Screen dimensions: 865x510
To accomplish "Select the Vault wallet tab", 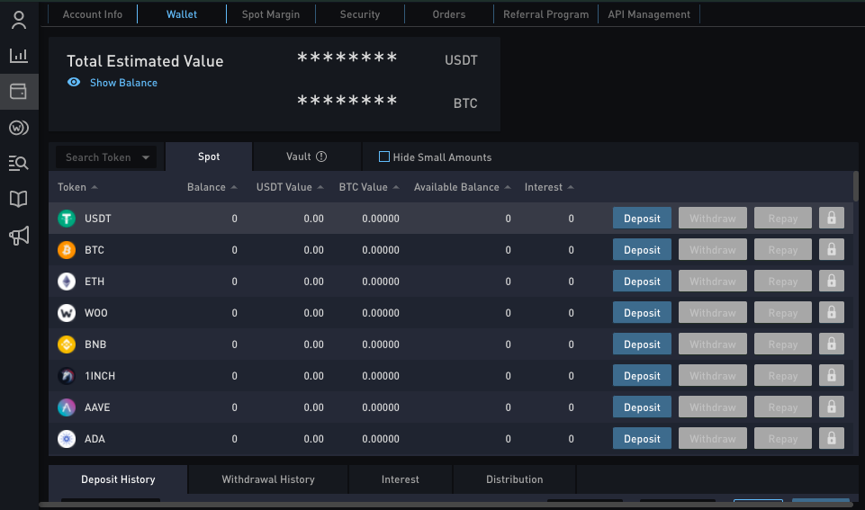I will click(x=307, y=157).
